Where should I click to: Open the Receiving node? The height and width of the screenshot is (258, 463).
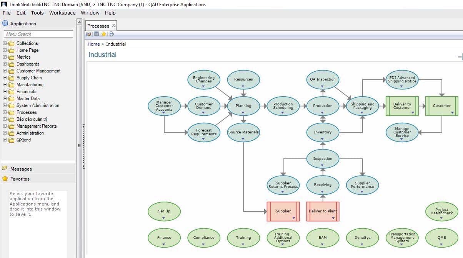(x=323, y=185)
